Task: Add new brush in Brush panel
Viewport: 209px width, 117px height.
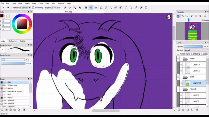Action: coord(2,110)
